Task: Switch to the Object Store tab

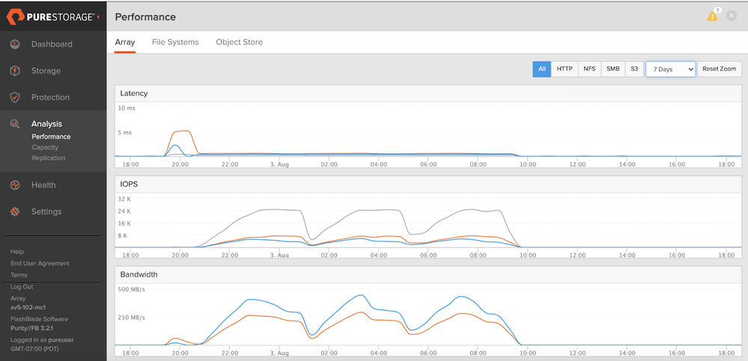Action: 239,42
